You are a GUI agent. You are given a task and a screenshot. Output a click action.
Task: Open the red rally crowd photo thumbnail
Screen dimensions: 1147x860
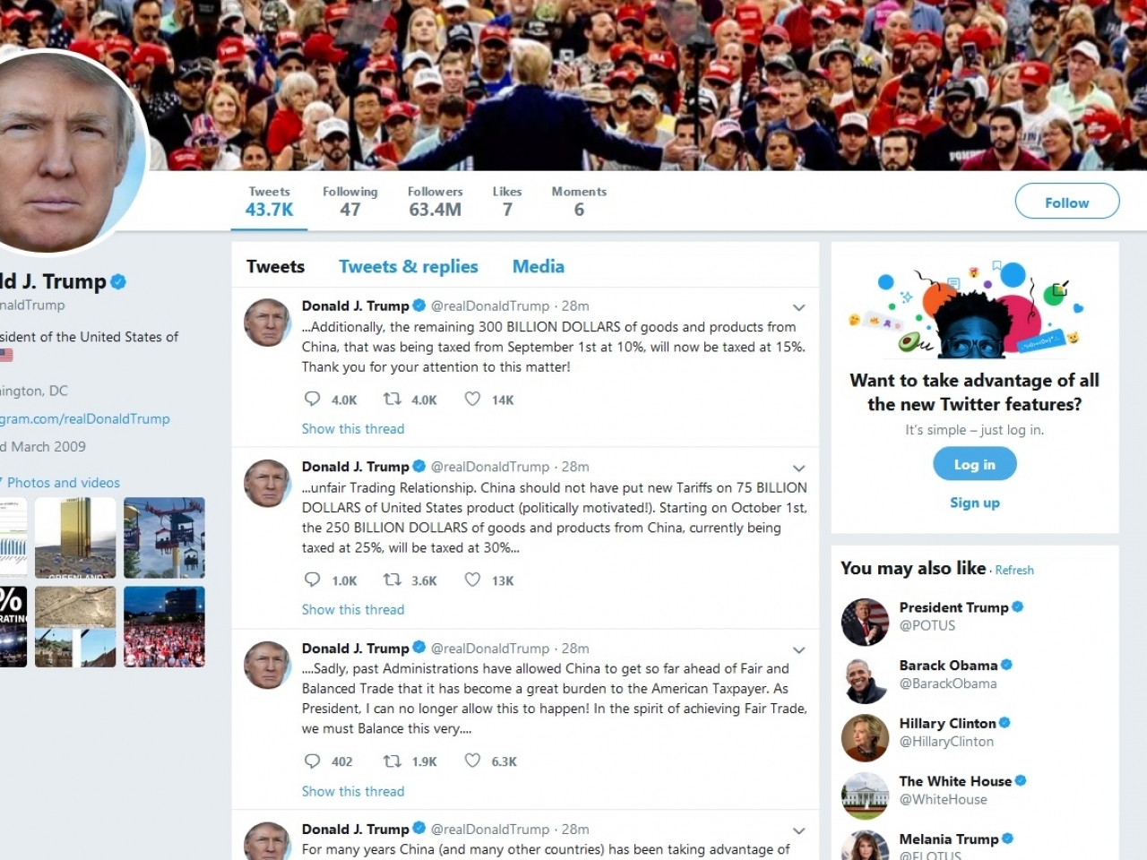[x=164, y=627]
